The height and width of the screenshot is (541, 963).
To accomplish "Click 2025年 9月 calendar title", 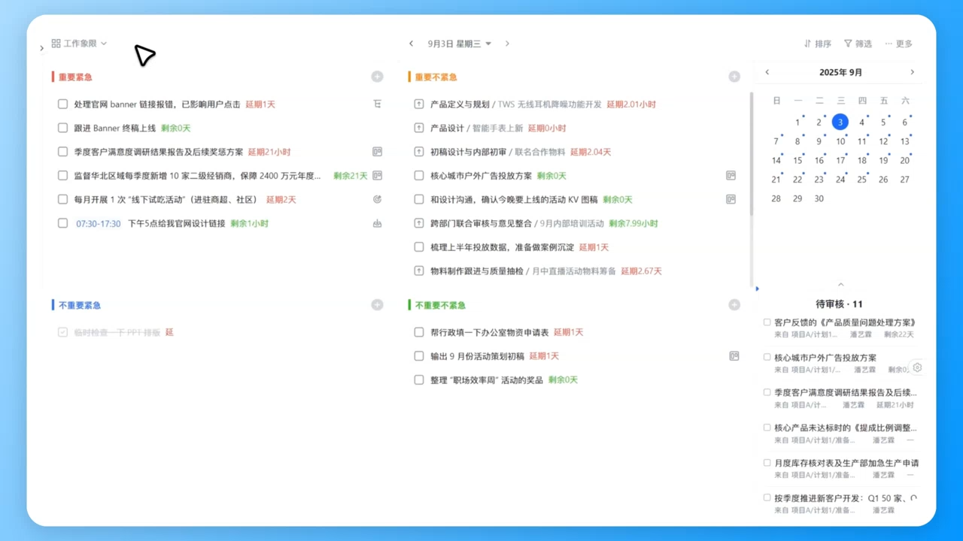I will [x=840, y=73].
